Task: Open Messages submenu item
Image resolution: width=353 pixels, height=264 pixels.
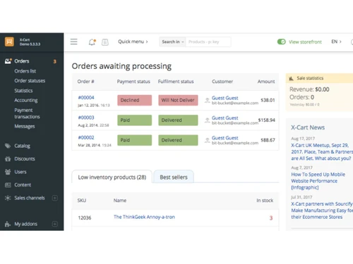Action: [x=25, y=126]
